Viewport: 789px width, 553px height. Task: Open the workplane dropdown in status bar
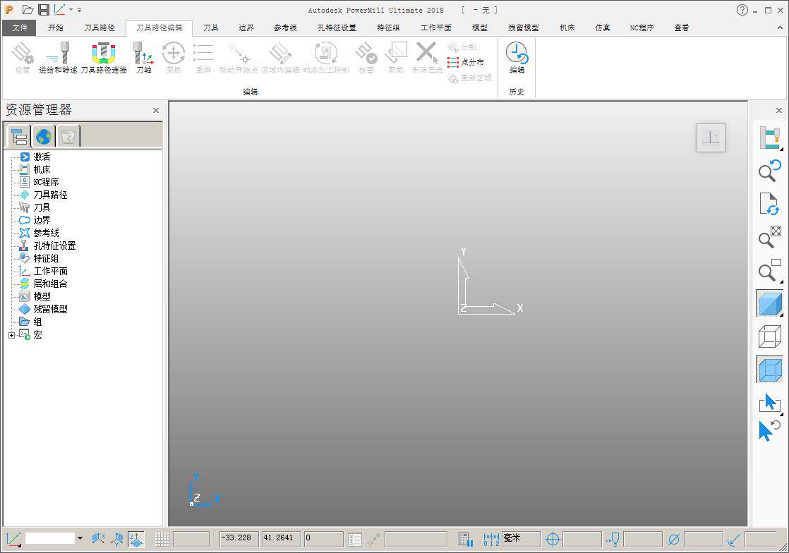[x=80, y=538]
